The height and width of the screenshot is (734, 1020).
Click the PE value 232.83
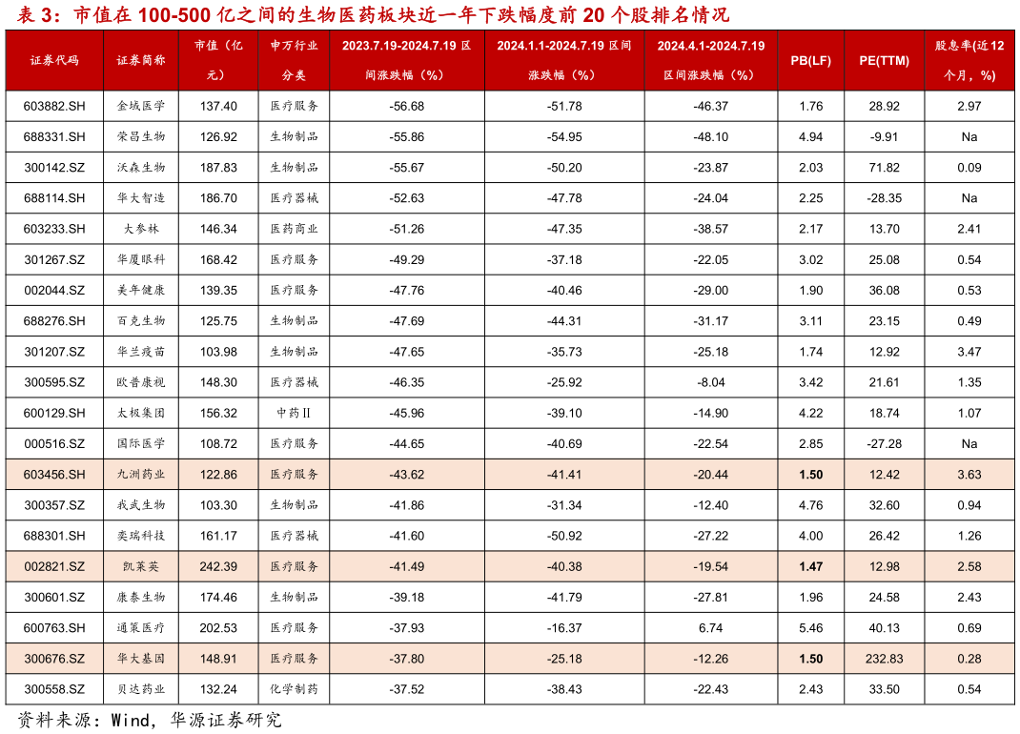[884, 659]
